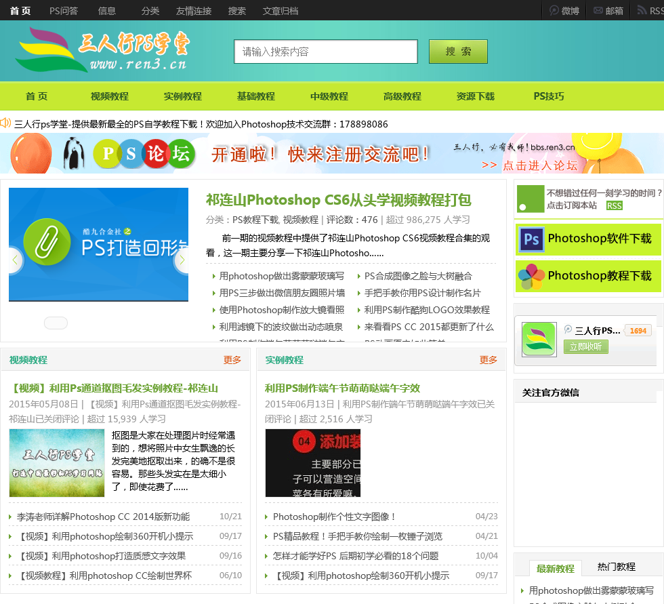Click the slider pagination indicator below slideshow
664x604 pixels.
[56, 323]
